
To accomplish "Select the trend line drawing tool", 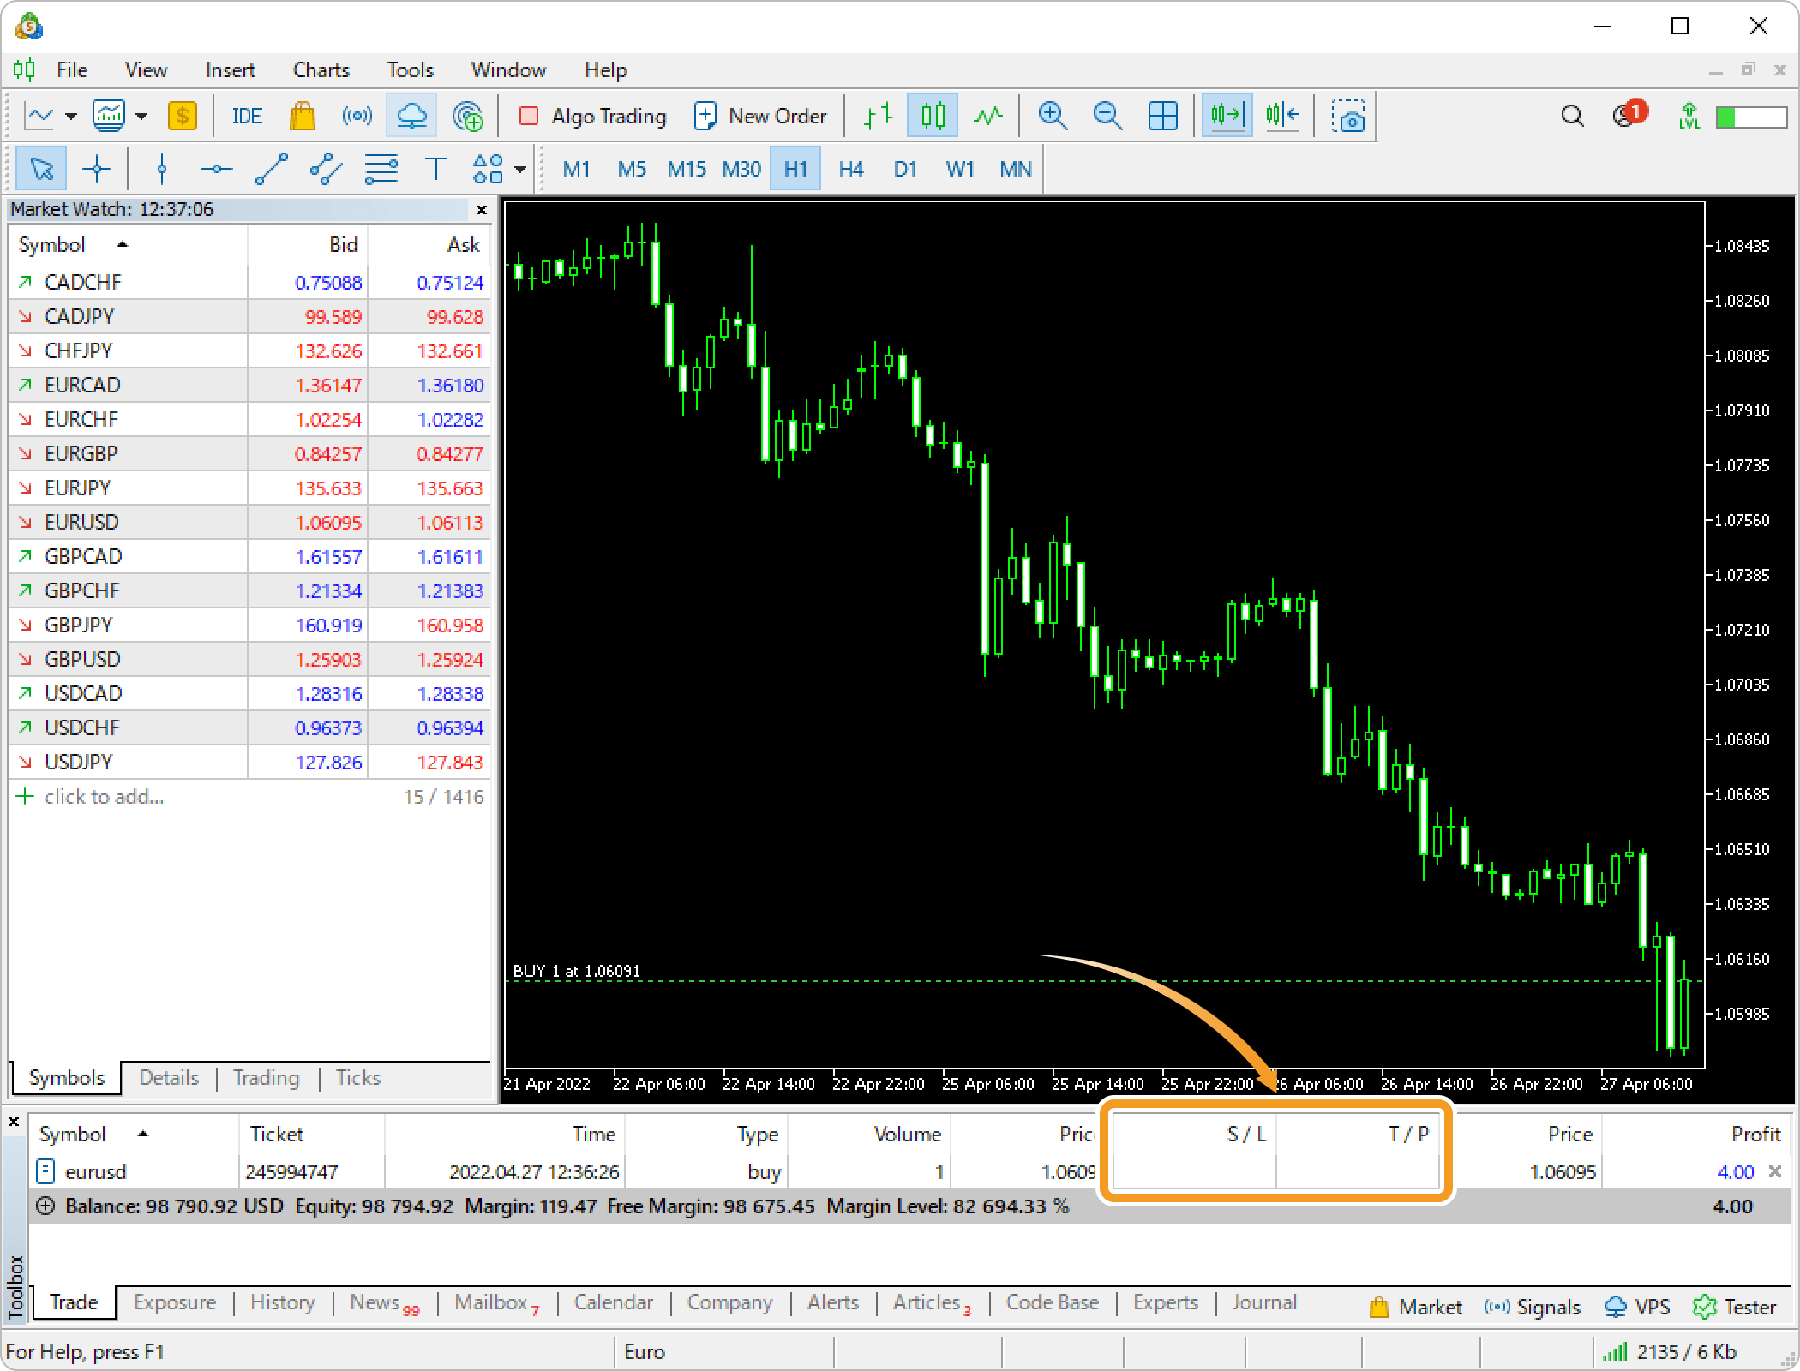I will click(267, 169).
